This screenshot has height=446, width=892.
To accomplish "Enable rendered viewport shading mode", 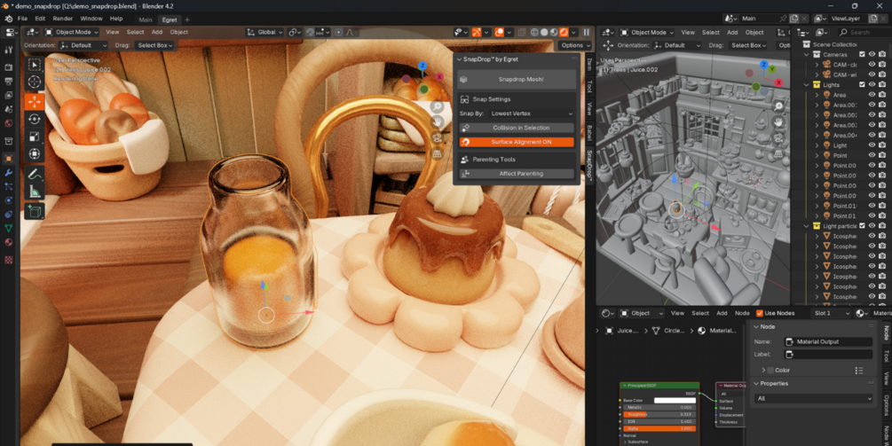I will pyautogui.click(x=564, y=33).
